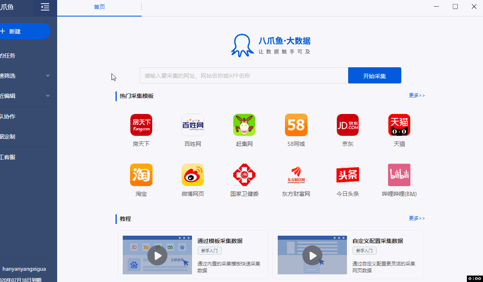This screenshot has height=282, width=483.
Task: Click the 新手入门 tag under 通过模板采集数据
Action: [210, 251]
